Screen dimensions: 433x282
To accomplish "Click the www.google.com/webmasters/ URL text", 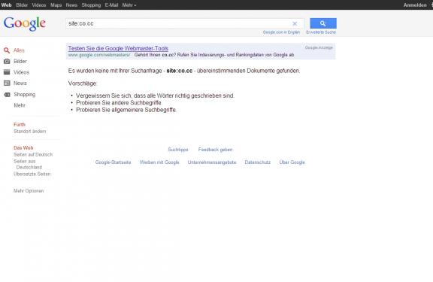I will [99, 55].
